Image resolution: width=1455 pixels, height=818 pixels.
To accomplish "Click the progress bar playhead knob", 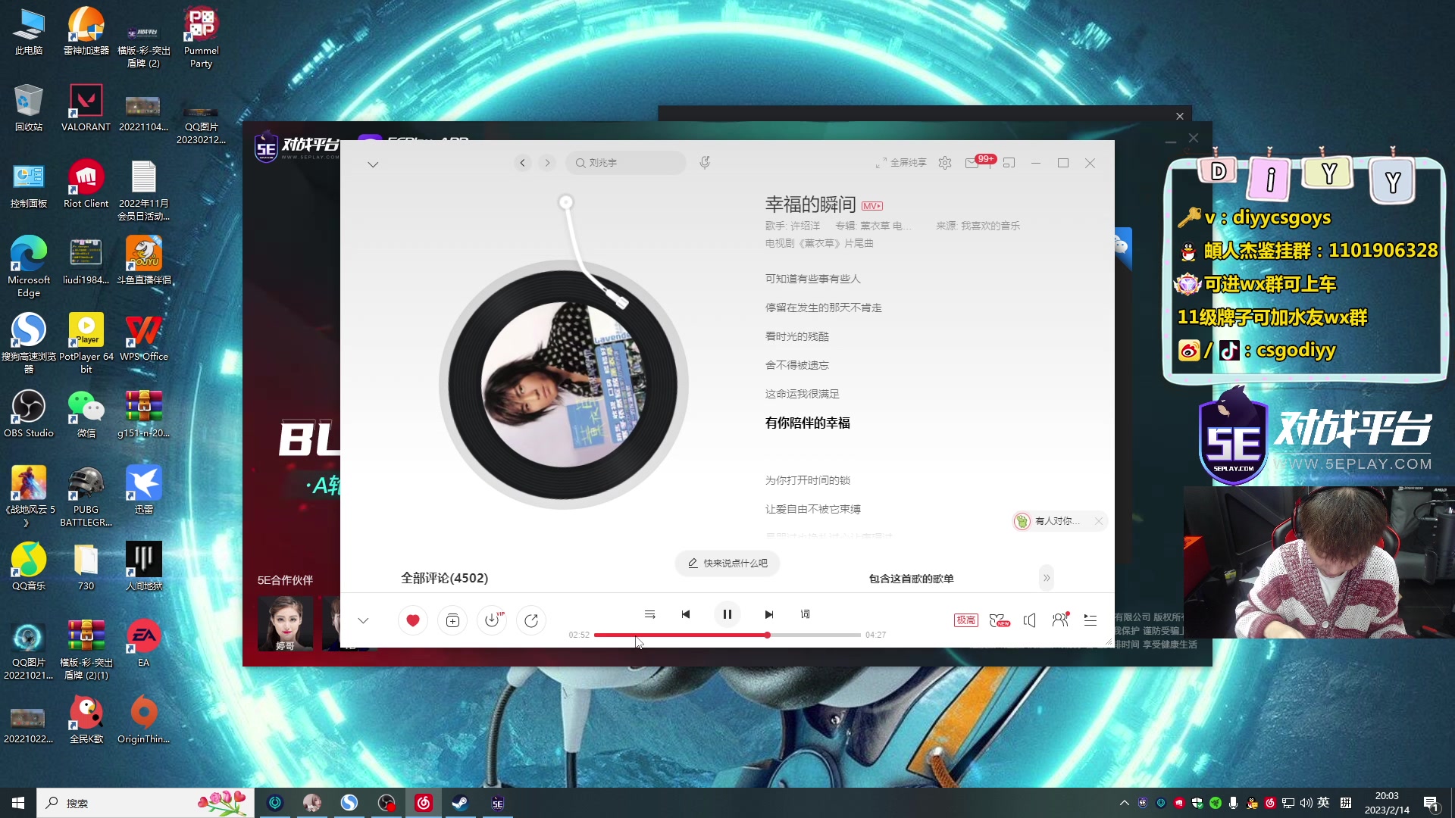I will (x=767, y=635).
